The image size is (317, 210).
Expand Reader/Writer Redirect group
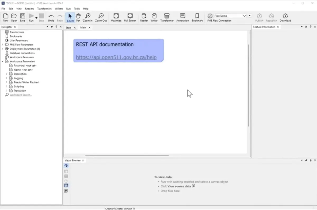tap(7, 82)
